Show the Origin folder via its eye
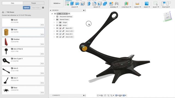The image size is (175, 98). pyautogui.click(x=57, y=22)
